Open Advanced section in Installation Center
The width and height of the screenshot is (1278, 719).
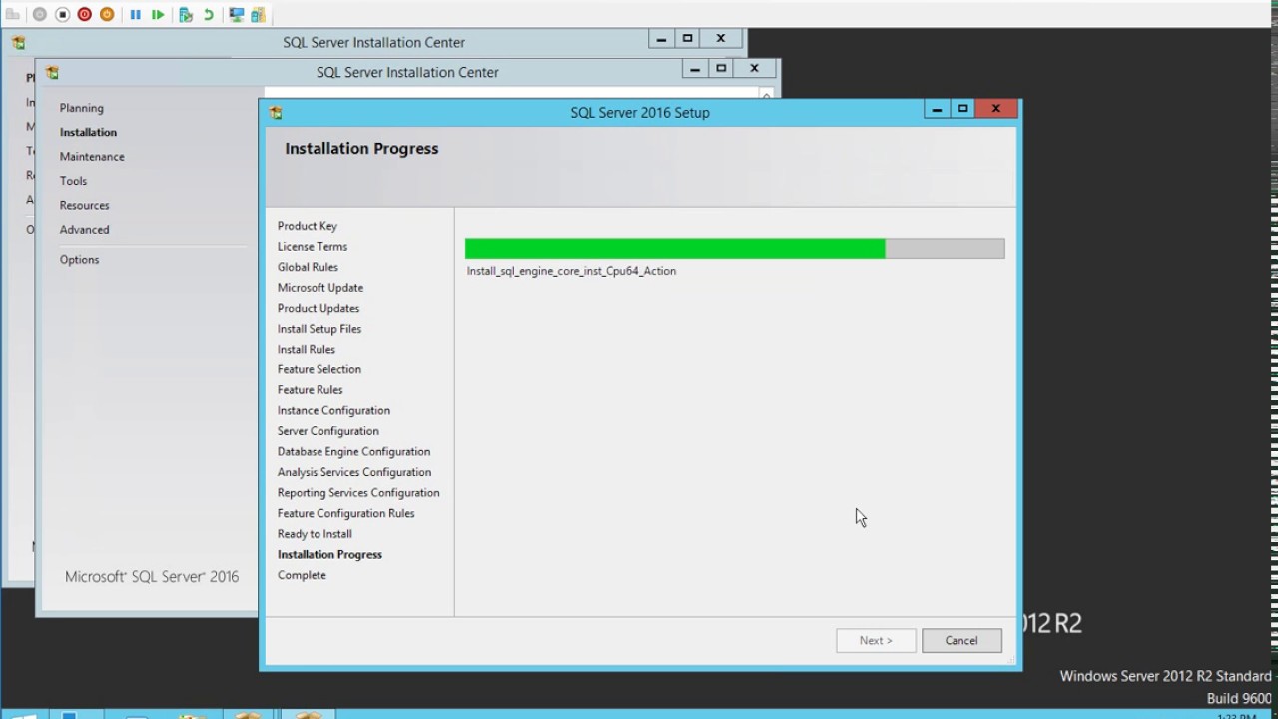[x=84, y=230]
